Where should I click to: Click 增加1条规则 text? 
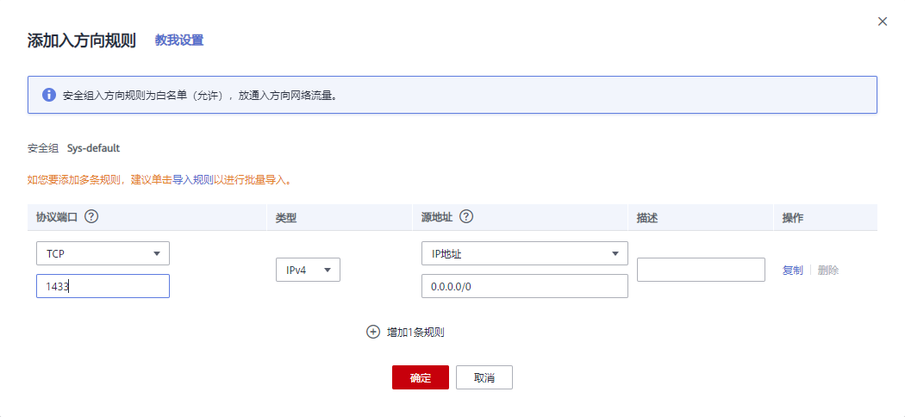pos(415,333)
